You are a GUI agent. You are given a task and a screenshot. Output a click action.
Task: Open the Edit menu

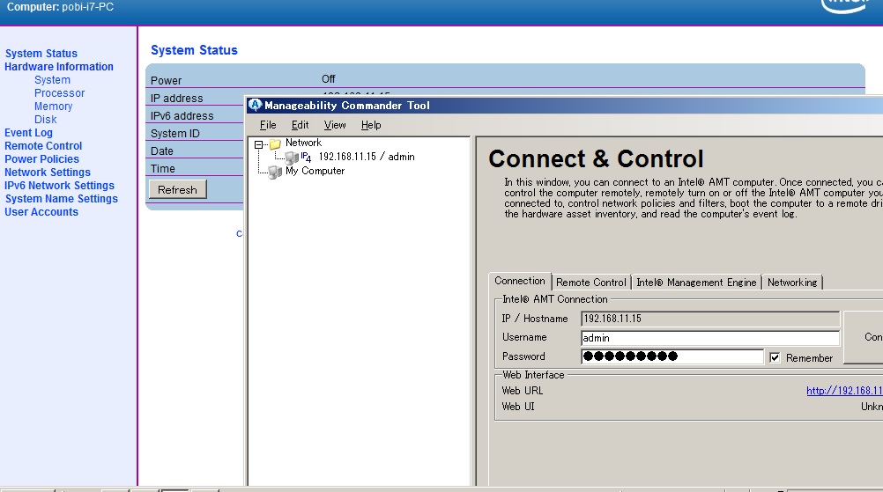300,125
